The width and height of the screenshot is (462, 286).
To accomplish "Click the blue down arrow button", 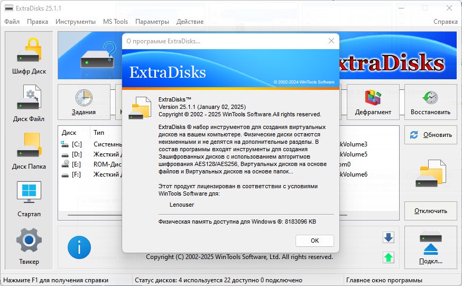I will (x=389, y=237).
